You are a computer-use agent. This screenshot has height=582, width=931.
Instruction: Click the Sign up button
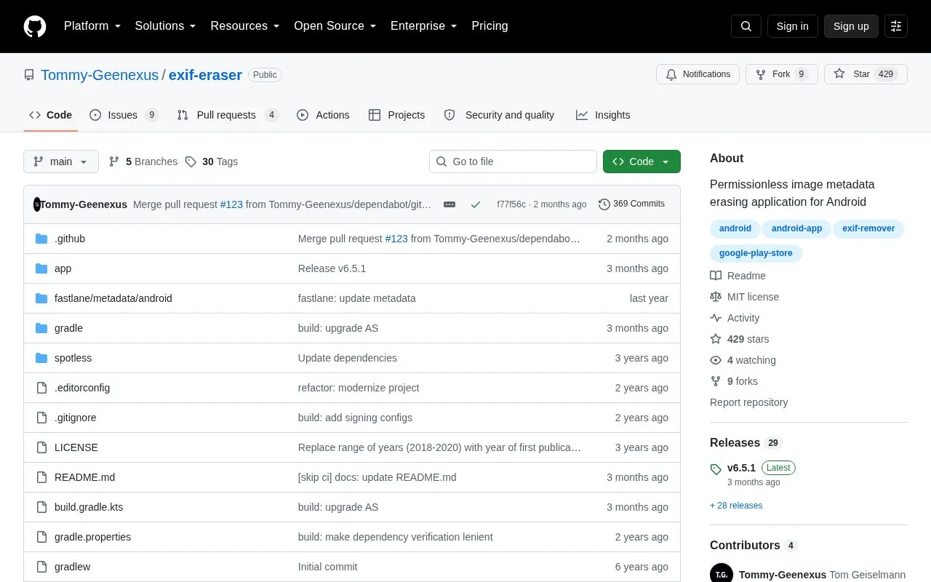coord(851,26)
